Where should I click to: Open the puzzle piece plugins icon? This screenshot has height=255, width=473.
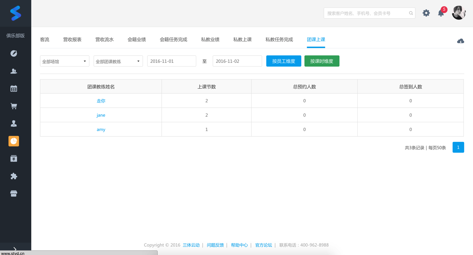(x=14, y=176)
